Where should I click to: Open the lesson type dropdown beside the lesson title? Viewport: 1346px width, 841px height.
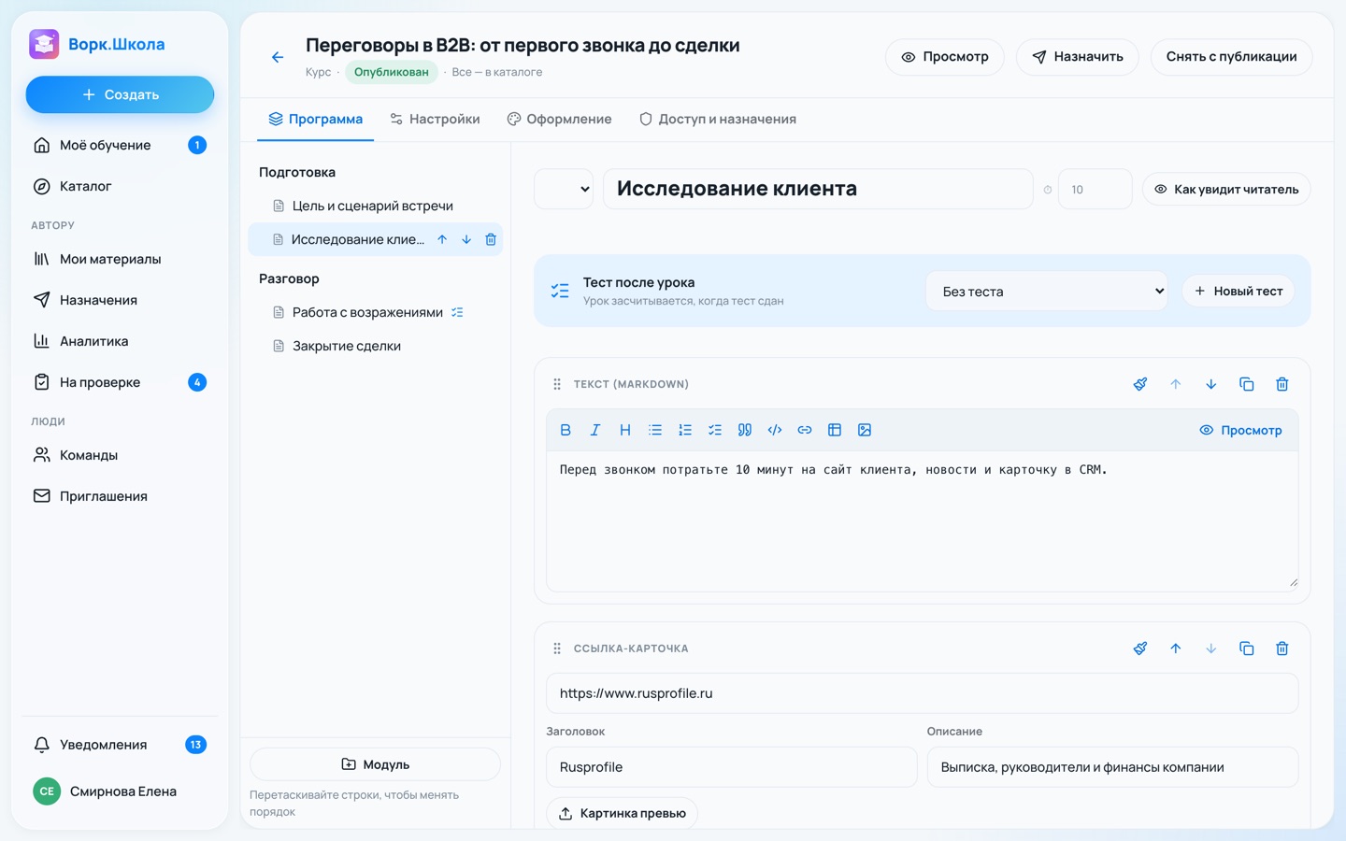point(564,189)
